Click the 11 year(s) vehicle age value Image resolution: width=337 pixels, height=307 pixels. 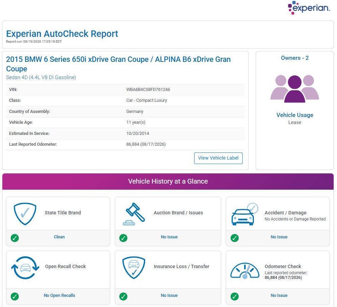click(136, 122)
